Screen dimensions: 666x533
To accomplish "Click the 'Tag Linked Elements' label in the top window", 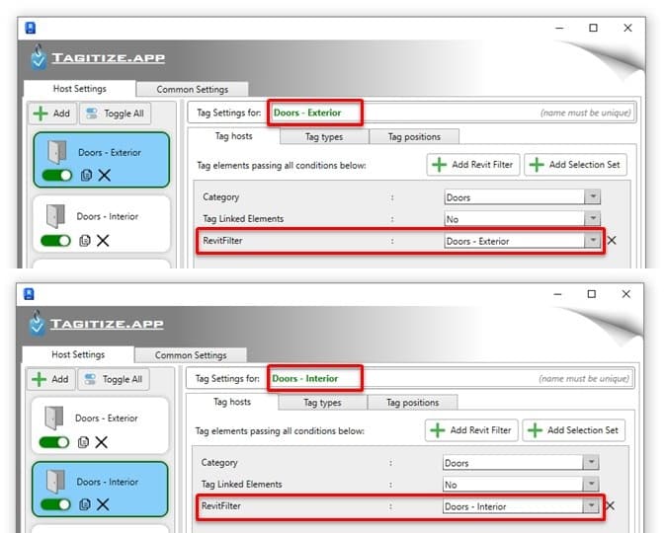I will (x=243, y=218).
